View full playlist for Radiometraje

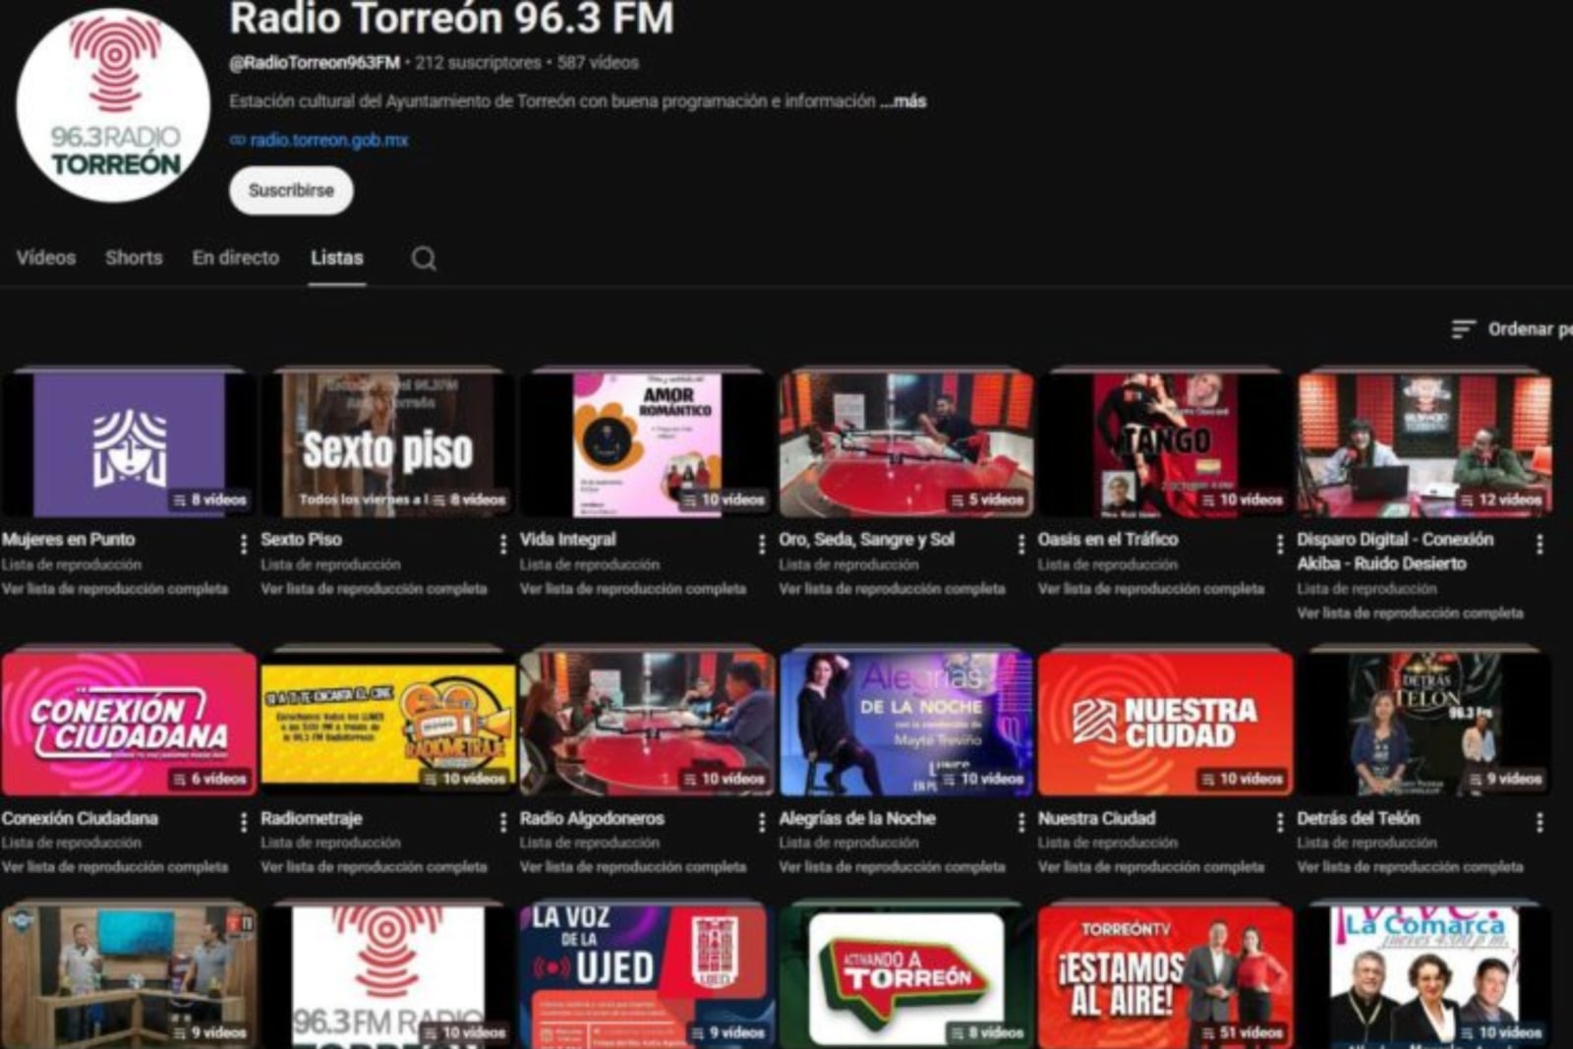[374, 867]
